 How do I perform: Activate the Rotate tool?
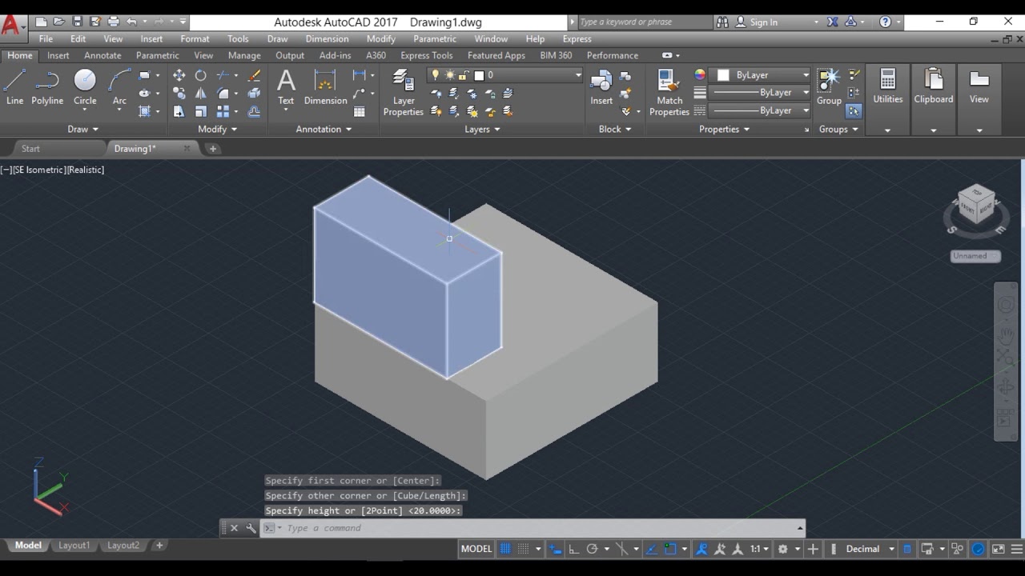[x=201, y=75]
